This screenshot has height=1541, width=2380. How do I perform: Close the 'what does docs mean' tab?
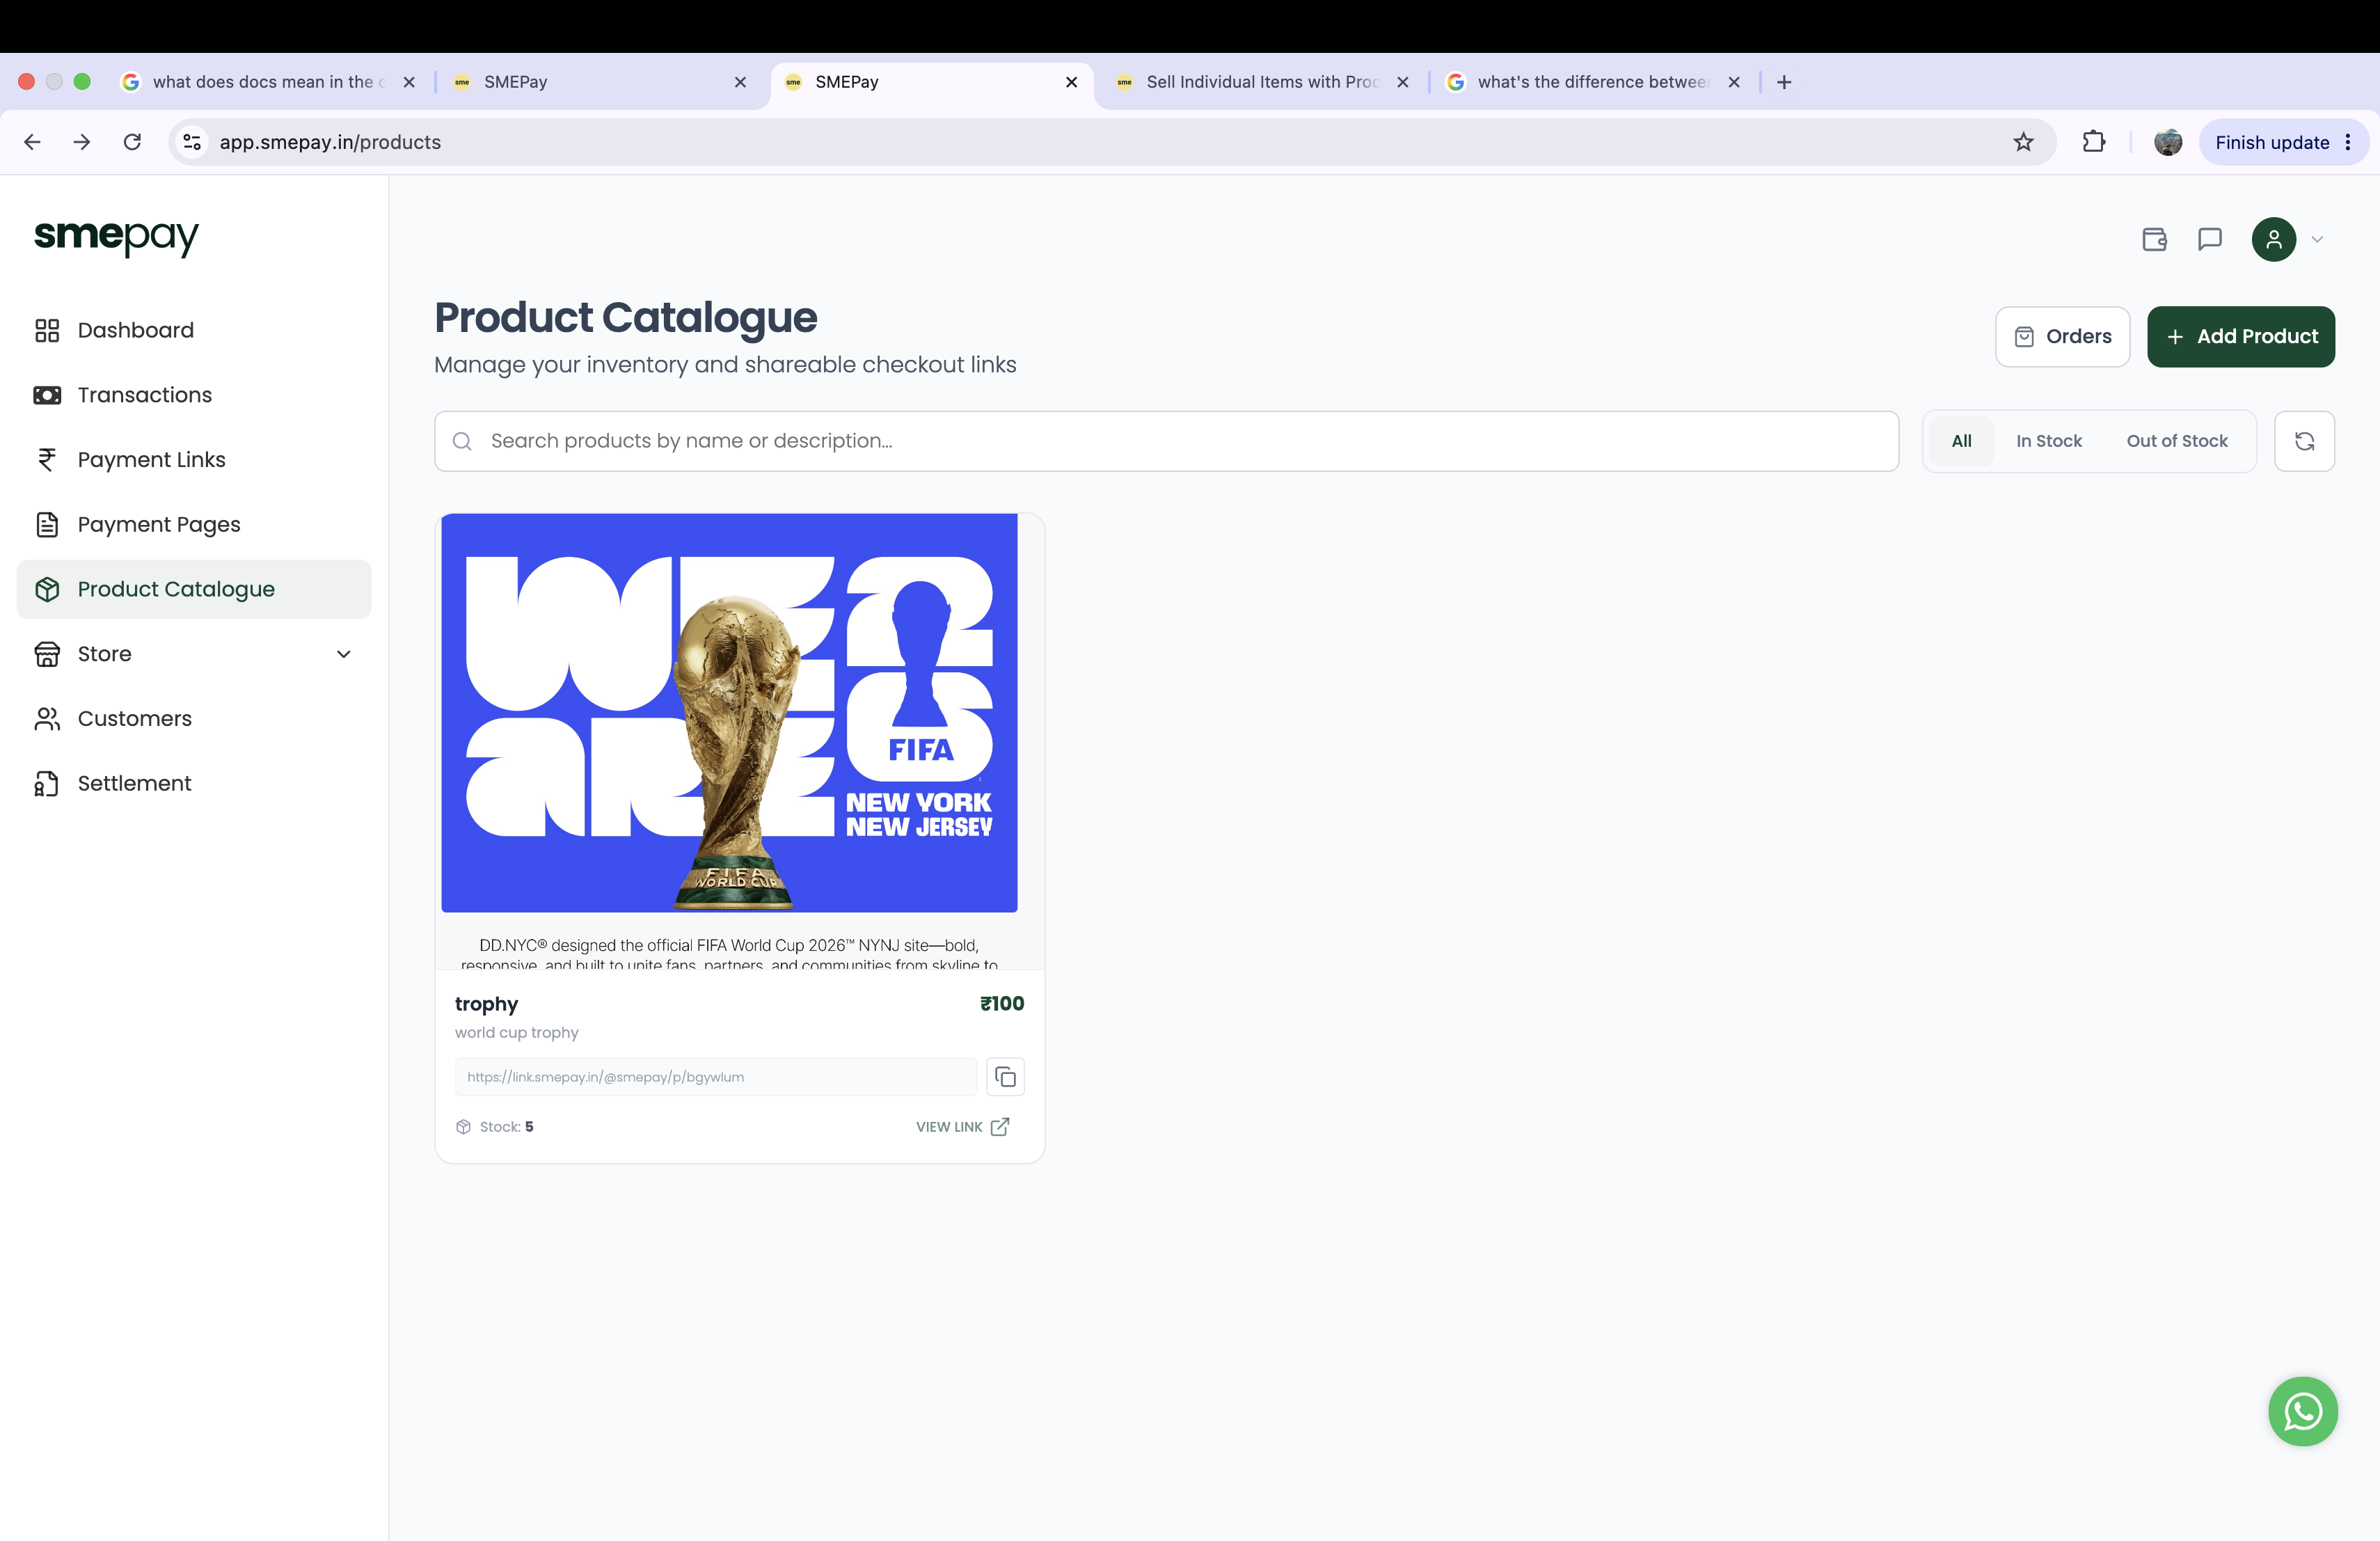(x=409, y=82)
